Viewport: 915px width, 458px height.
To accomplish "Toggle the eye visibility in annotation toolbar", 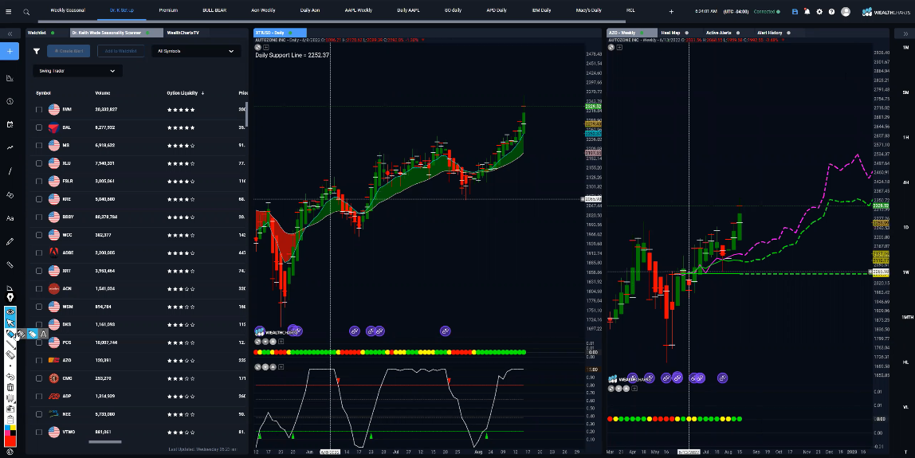I will point(10,312).
